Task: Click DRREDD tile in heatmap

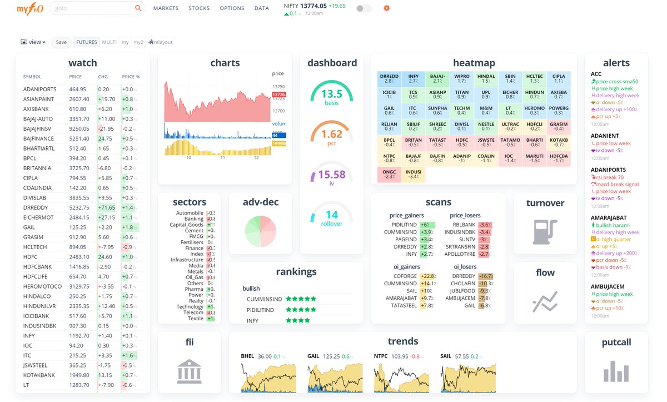Action: 390,78
